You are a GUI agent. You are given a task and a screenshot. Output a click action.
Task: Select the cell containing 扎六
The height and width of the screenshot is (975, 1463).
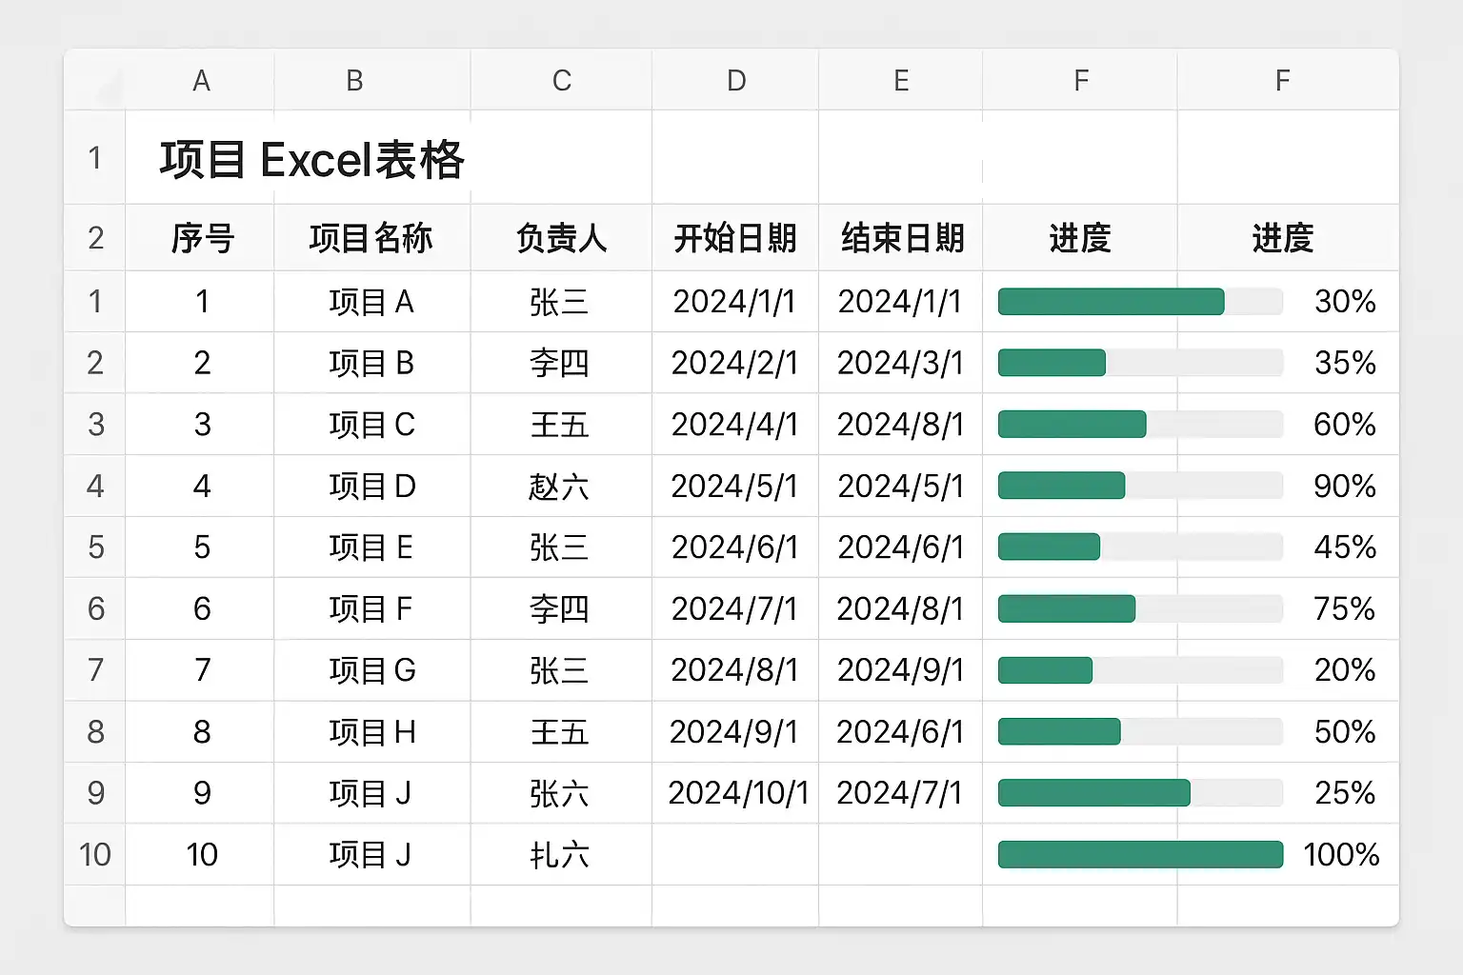click(x=562, y=854)
